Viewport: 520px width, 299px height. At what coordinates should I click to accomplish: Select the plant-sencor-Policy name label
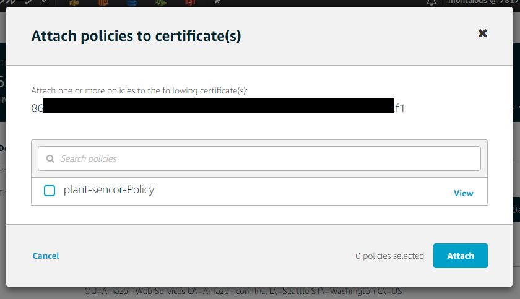109,190
